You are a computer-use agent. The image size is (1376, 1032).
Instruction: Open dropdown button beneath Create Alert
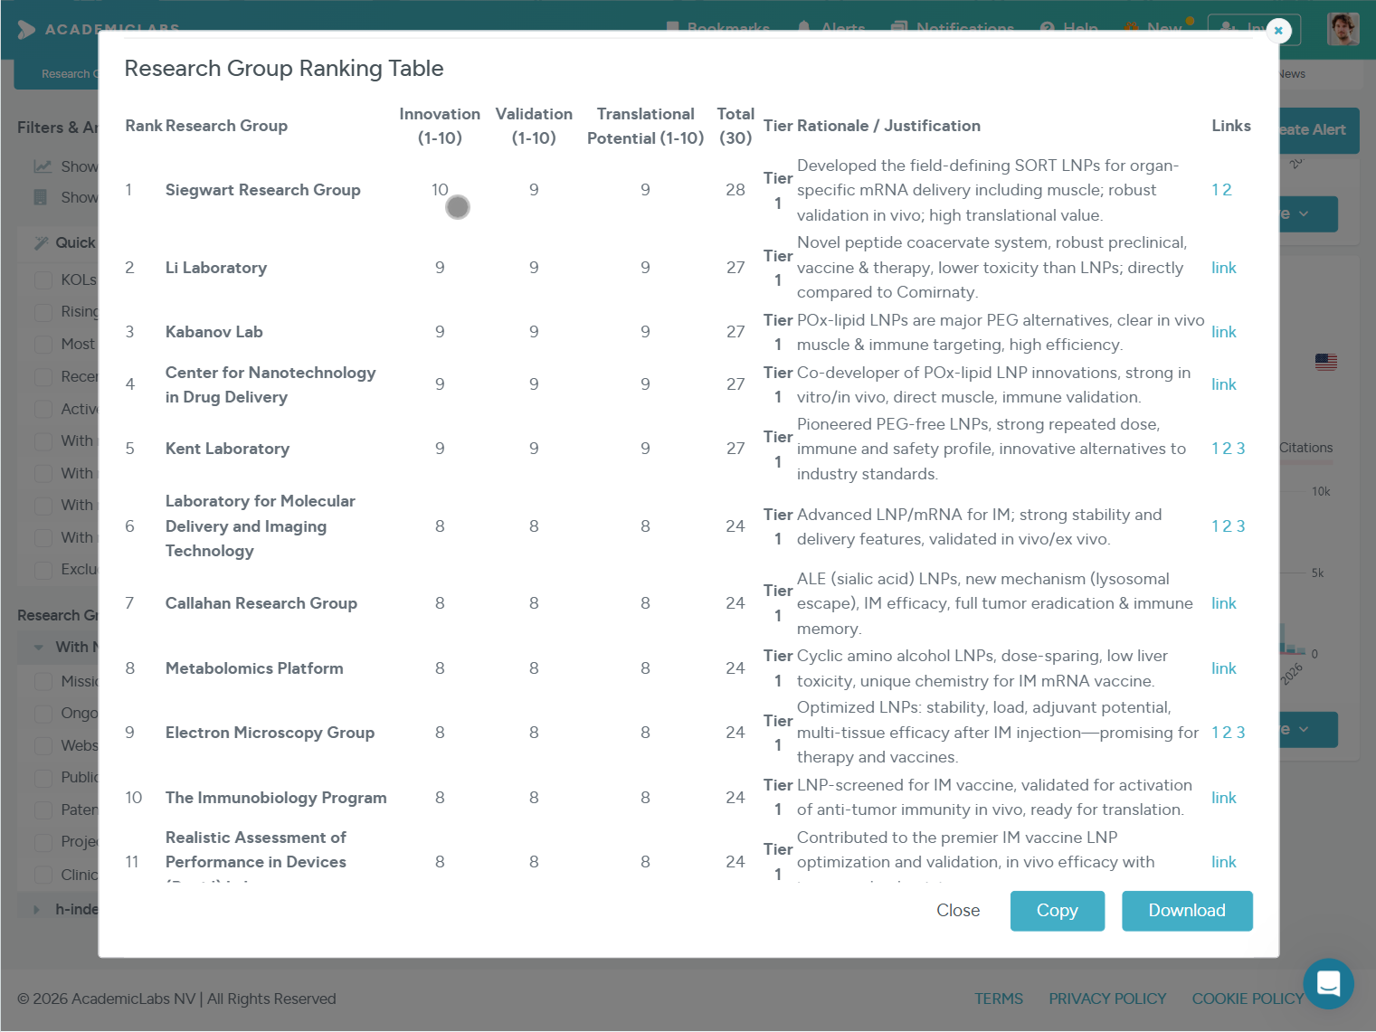pos(1308,214)
